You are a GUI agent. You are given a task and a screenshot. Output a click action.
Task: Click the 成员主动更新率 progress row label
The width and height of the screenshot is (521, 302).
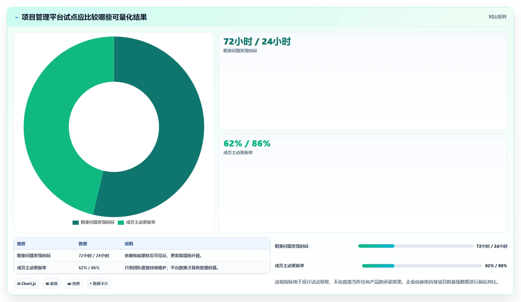click(x=289, y=266)
